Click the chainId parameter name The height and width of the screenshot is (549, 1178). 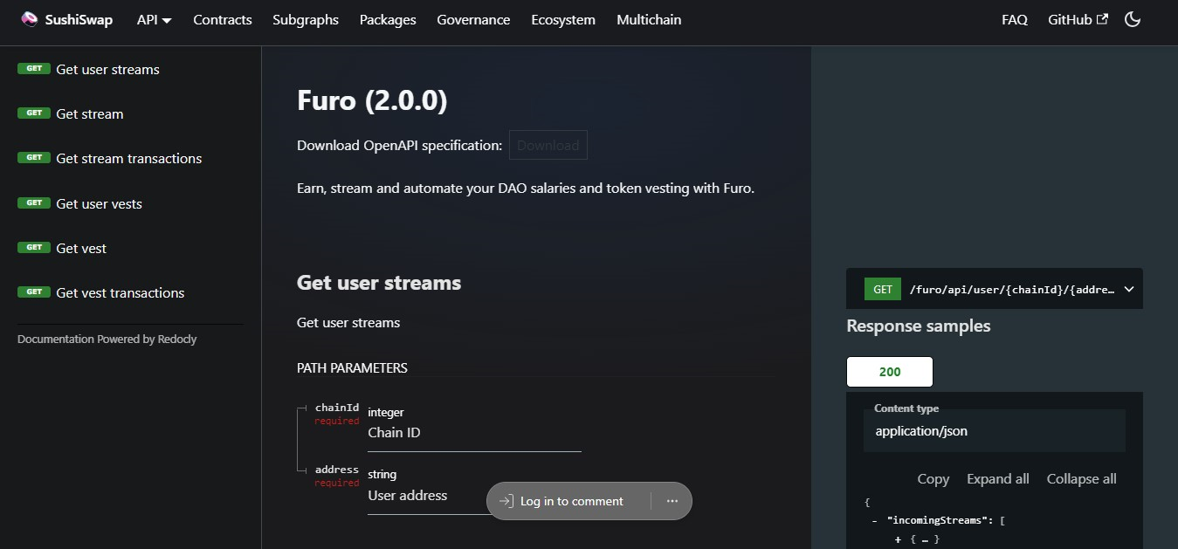click(337, 408)
